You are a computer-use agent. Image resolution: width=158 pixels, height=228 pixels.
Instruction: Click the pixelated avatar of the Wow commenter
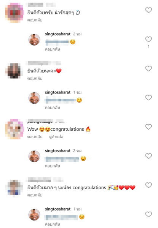[x=14, y=129]
